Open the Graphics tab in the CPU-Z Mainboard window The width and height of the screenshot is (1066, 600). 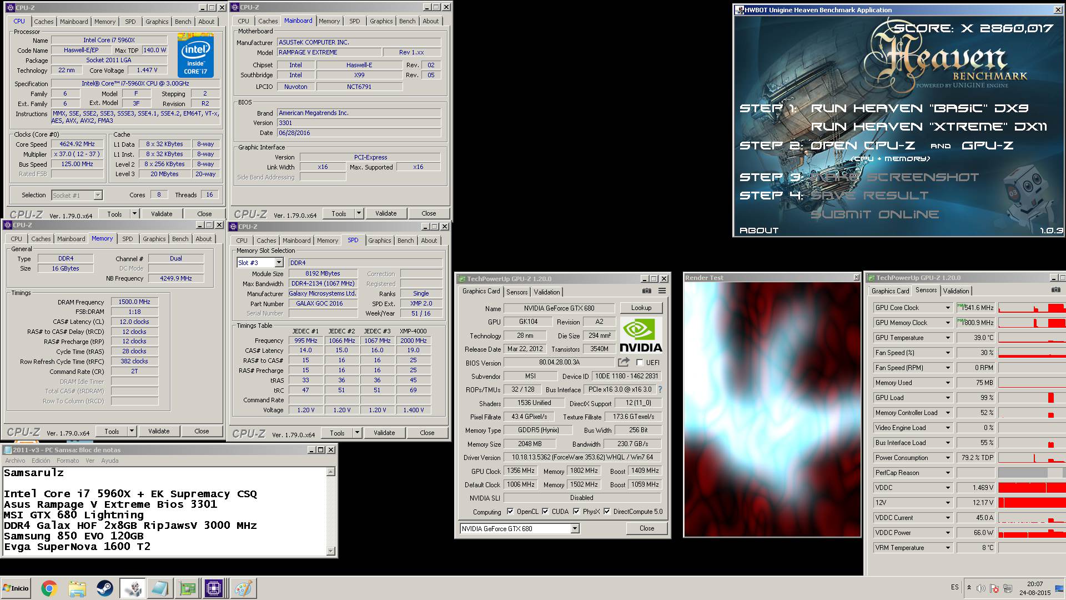click(x=381, y=21)
